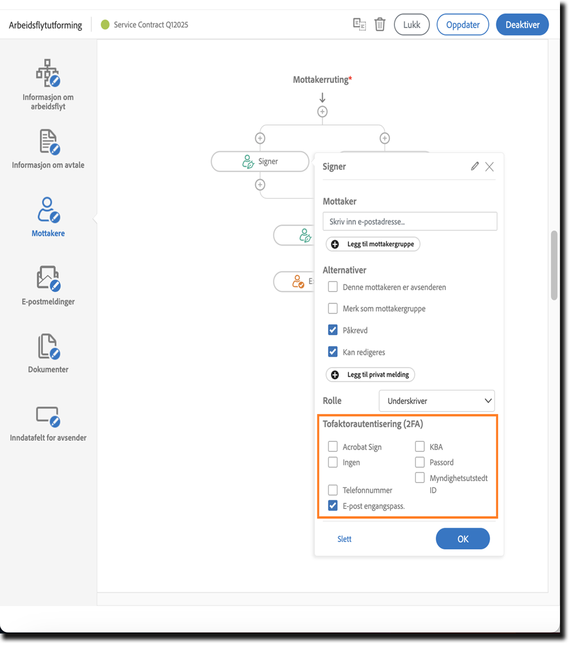This screenshot has width=572, height=647.
Task: Click the trash delete workflow icon
Action: coord(380,24)
